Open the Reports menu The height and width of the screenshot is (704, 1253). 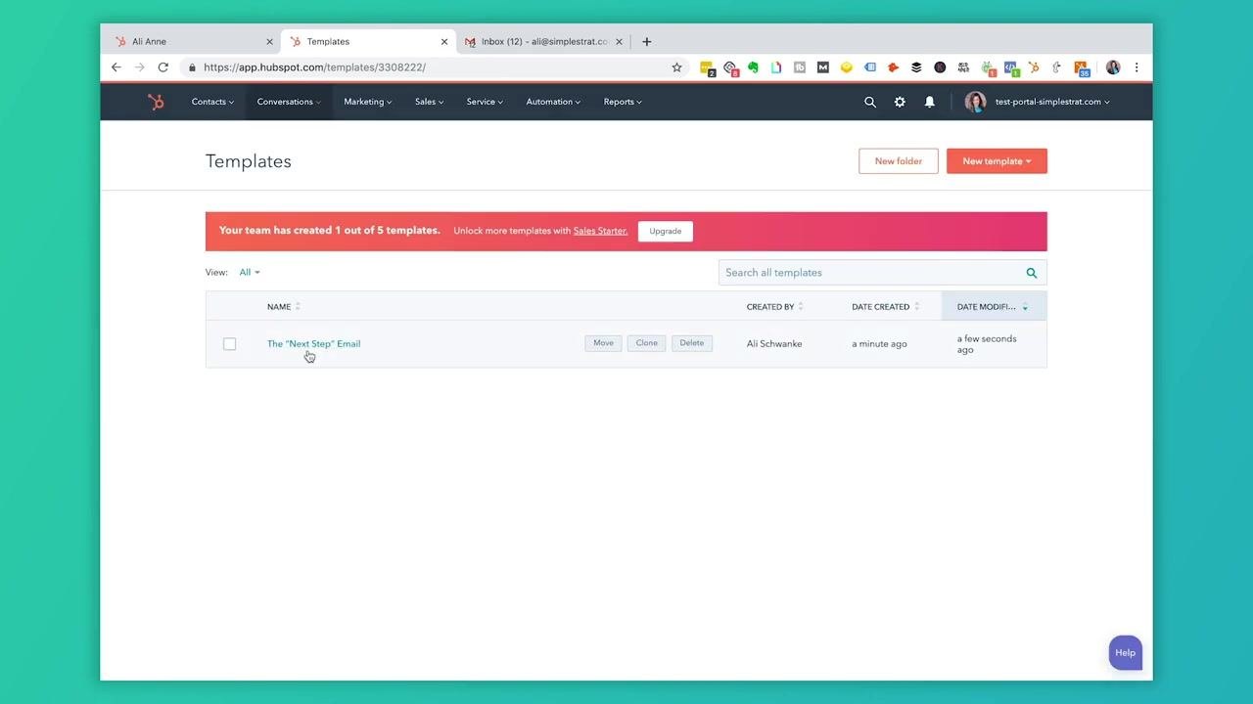623,102
